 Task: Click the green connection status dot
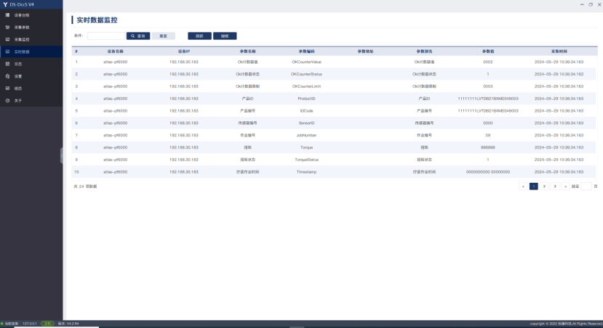click(2, 324)
